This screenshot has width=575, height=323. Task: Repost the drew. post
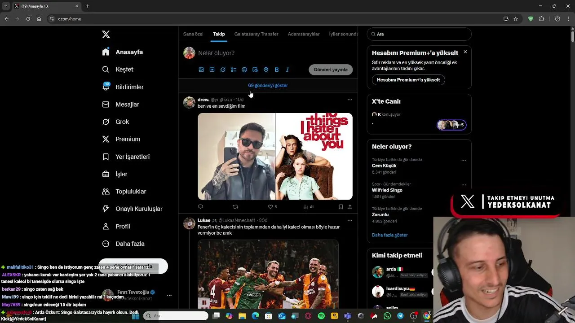pos(235,207)
